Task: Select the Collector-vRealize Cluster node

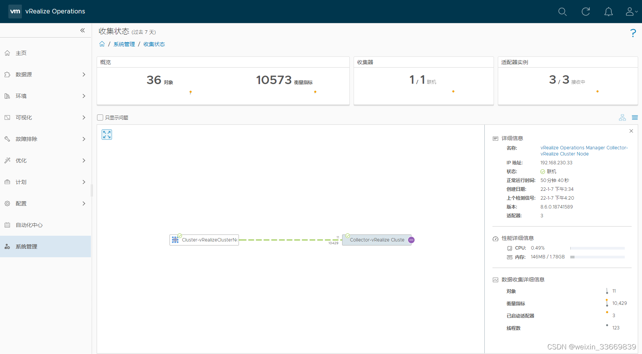Action: coord(377,240)
